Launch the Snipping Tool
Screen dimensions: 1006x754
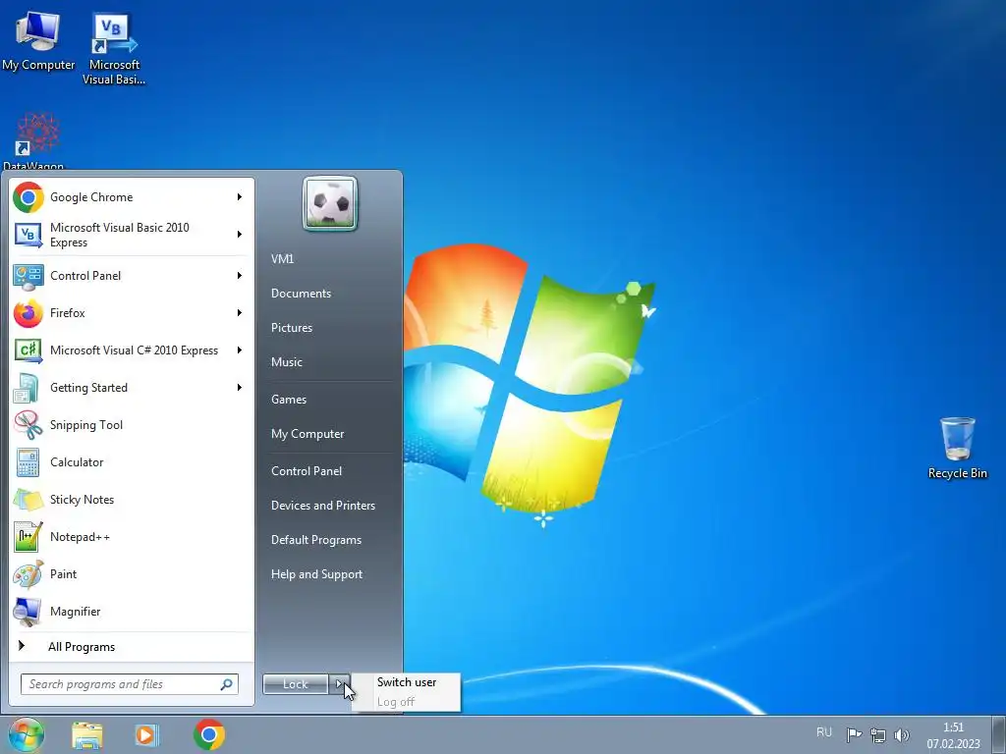131,424
